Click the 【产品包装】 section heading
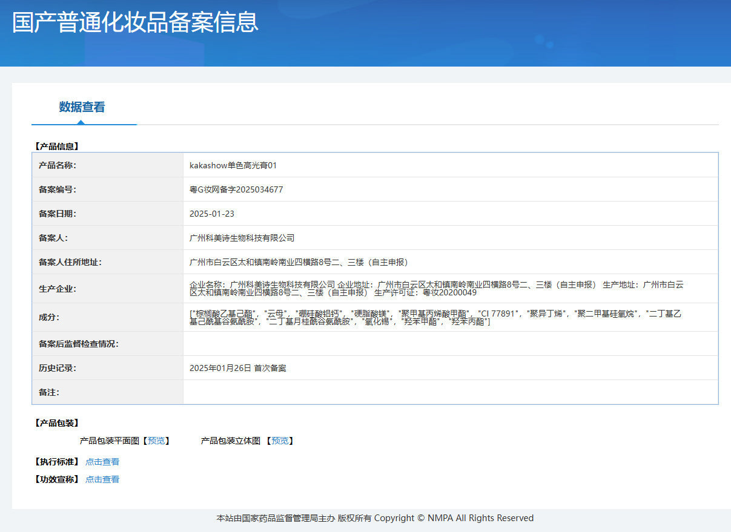The height and width of the screenshot is (532, 731). pyautogui.click(x=57, y=423)
